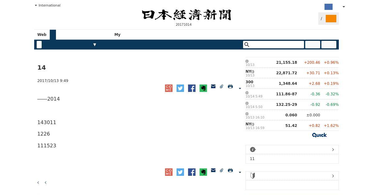Click -0.69% change value

click(332, 105)
